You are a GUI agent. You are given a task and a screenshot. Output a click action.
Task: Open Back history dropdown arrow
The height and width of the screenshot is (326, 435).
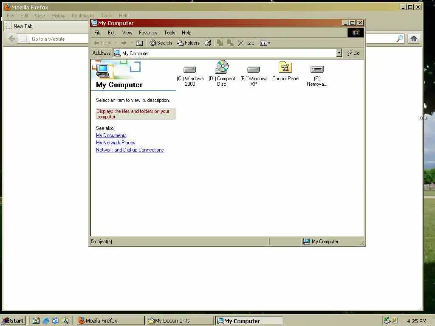click(116, 43)
